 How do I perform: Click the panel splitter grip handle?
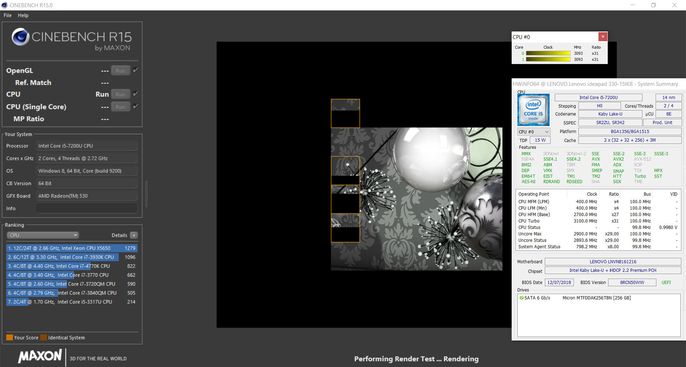click(x=146, y=194)
